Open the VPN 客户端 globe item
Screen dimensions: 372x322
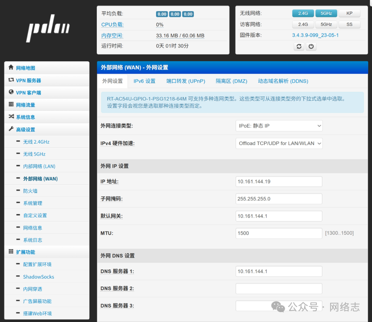point(28,93)
